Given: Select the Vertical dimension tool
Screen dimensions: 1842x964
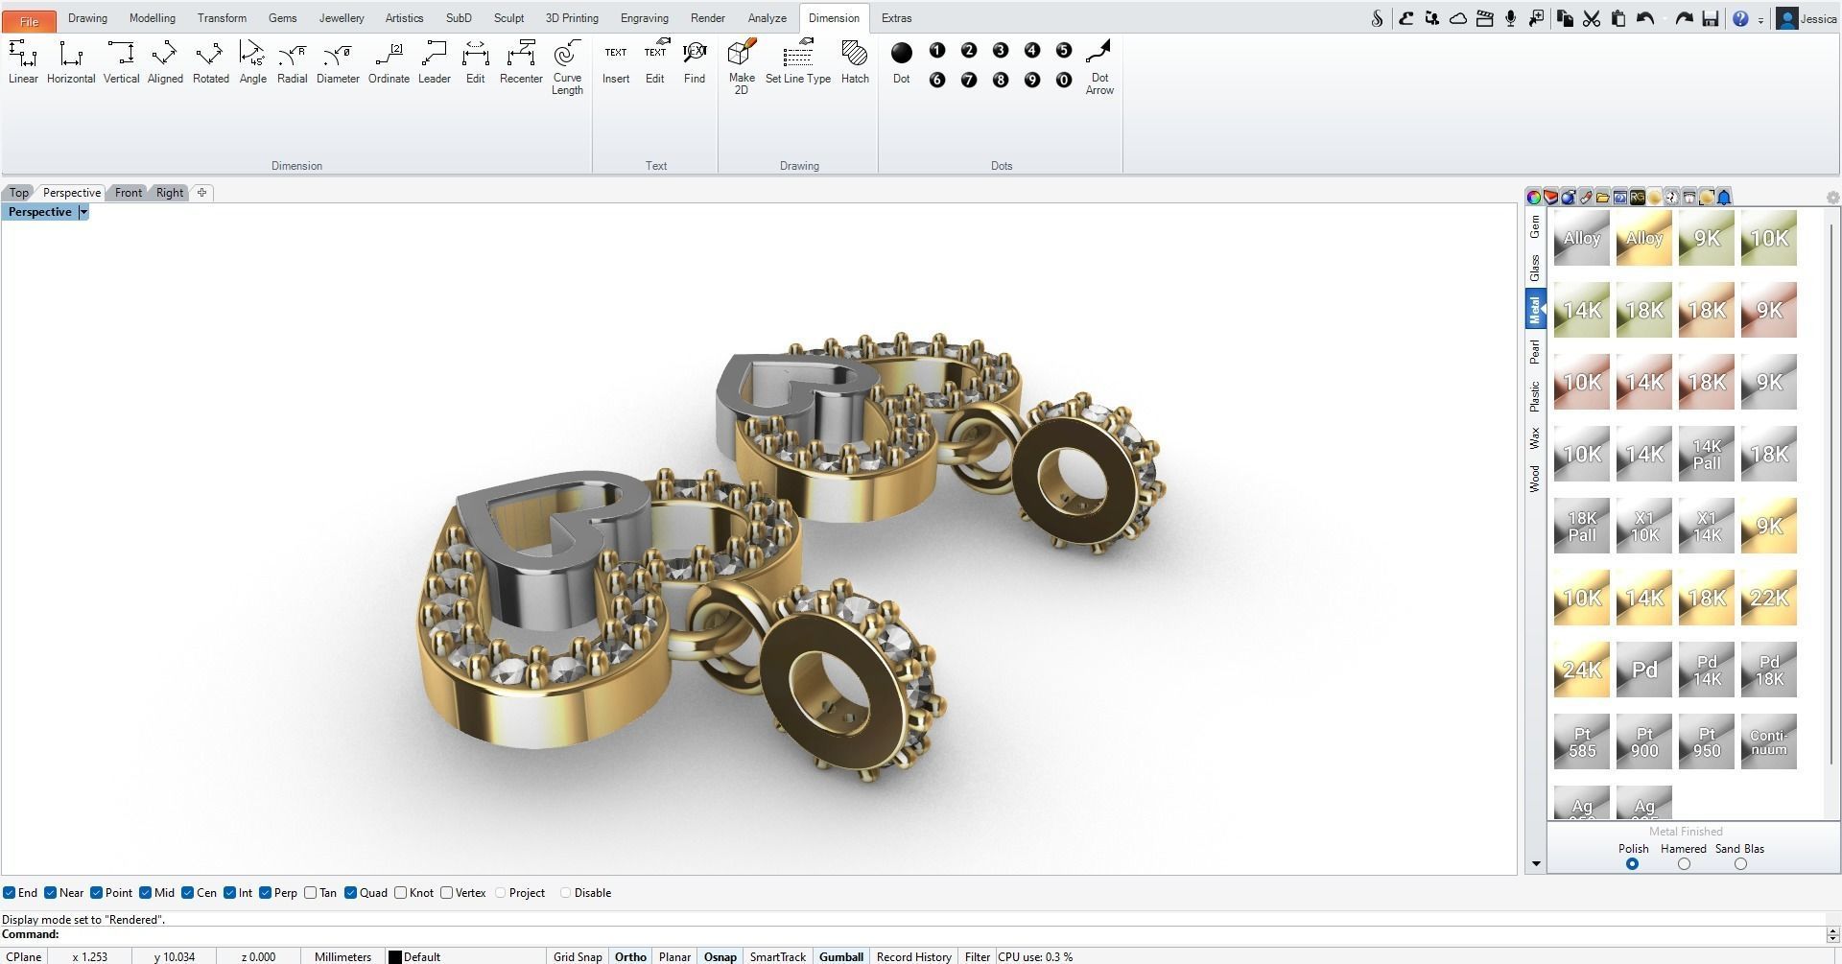Looking at the screenshot, I should coord(121,62).
